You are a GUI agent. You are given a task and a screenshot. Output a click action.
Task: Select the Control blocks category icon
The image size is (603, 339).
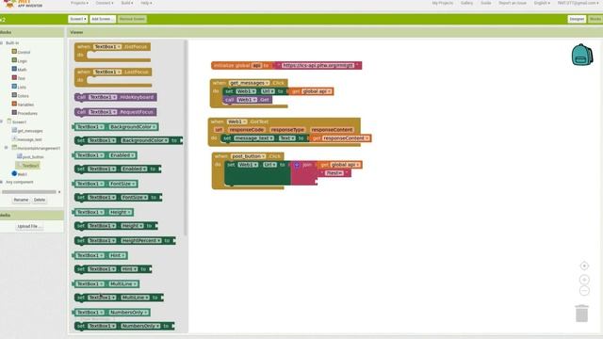[x=14, y=52]
